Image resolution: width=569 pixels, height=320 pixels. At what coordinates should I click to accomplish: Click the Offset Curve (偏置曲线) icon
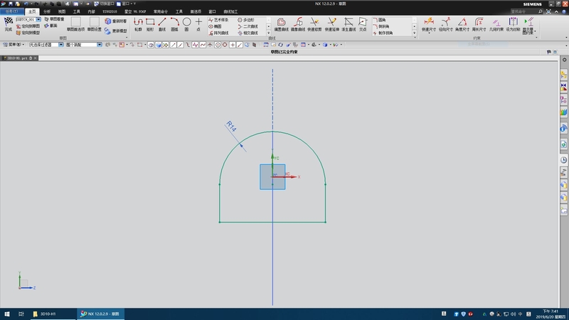pos(282,23)
